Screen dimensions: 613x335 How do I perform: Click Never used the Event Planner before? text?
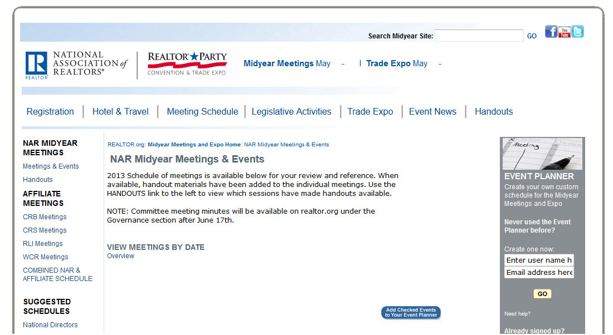(x=537, y=226)
